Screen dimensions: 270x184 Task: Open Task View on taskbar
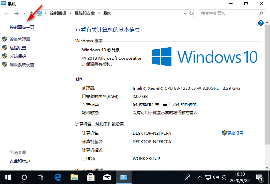40,177
